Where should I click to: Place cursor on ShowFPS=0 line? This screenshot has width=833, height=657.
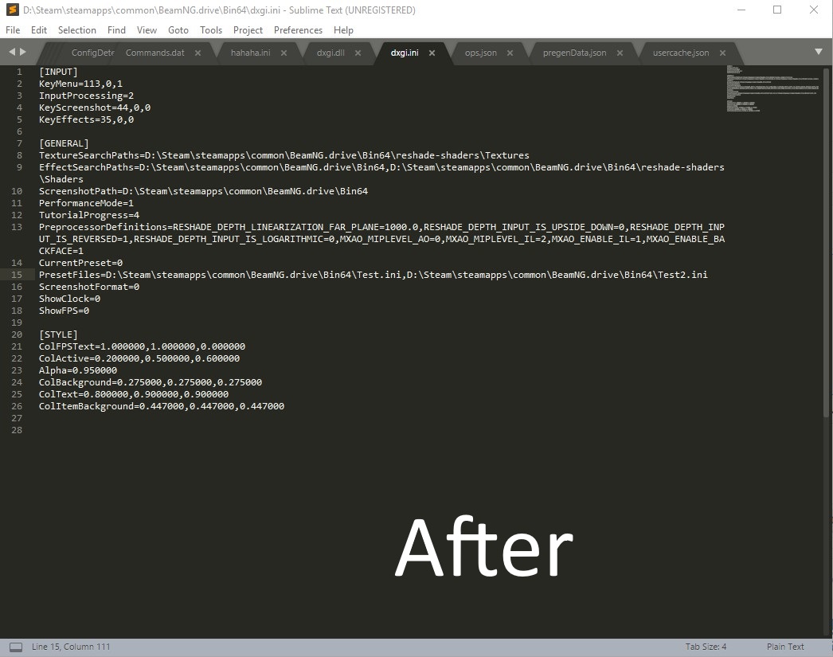click(x=64, y=311)
